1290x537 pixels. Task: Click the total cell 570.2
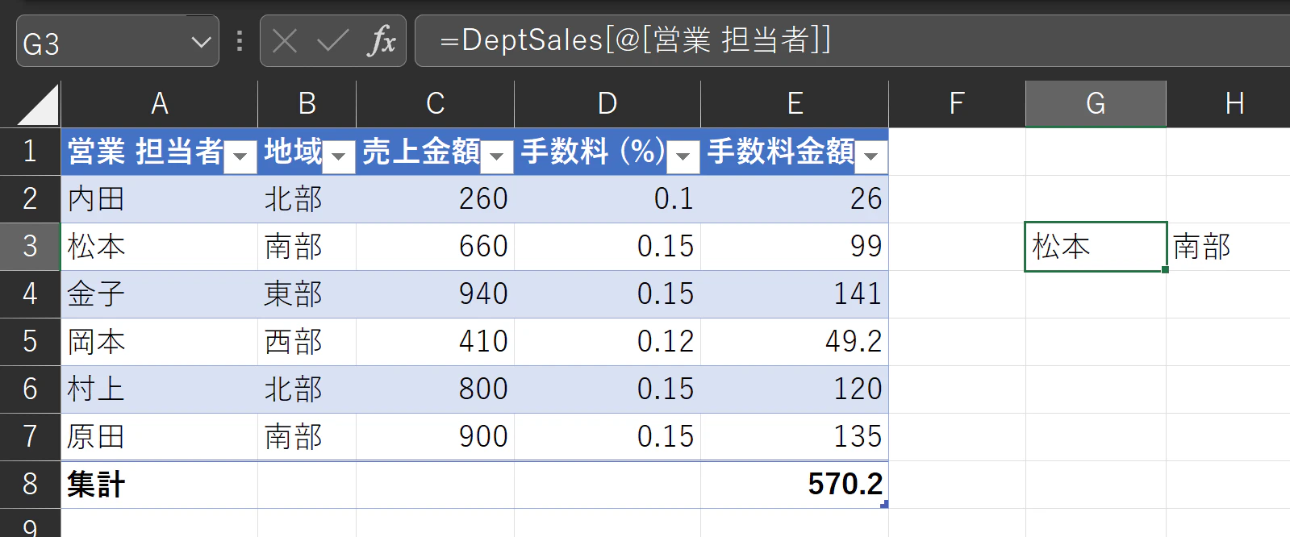point(795,485)
